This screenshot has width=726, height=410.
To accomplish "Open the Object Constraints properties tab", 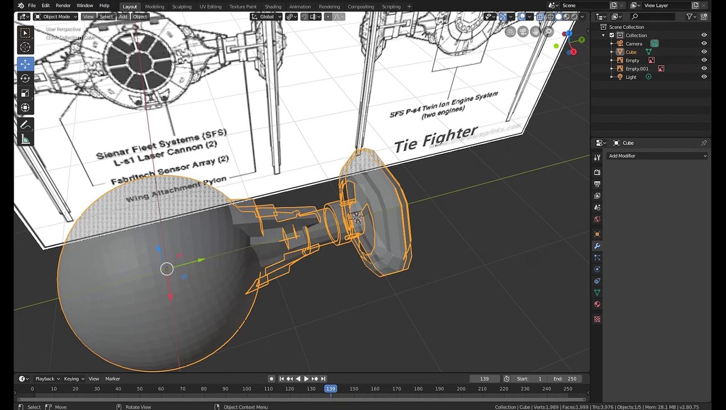I will coord(597,281).
